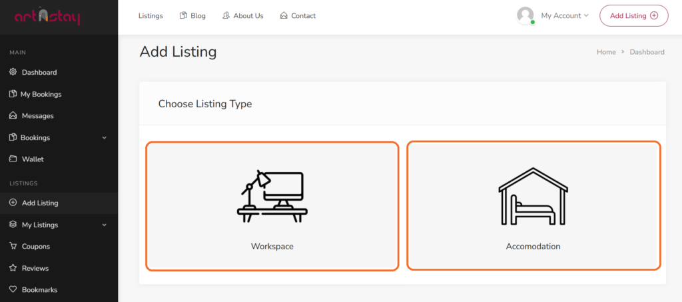Click the user avatar profile picture
The height and width of the screenshot is (302, 682).
[x=525, y=15]
